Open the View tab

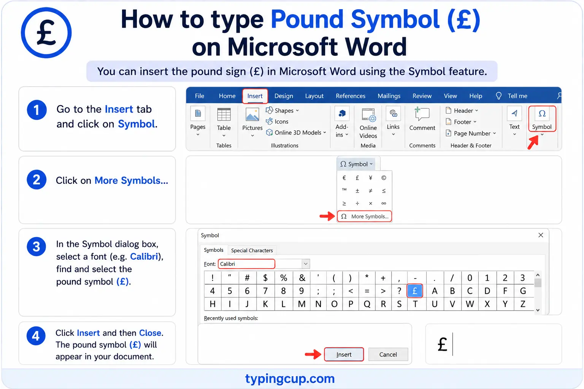point(450,96)
